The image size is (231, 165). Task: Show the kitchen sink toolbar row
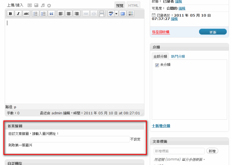click(131, 14)
